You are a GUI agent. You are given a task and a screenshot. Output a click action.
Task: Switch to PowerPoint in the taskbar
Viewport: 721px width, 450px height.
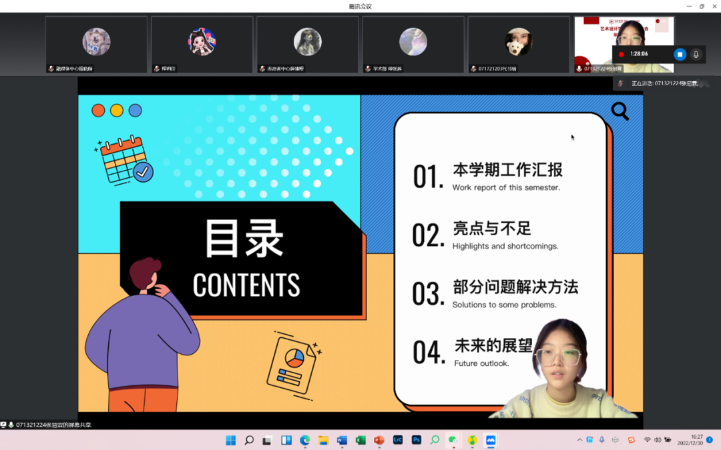(x=379, y=440)
